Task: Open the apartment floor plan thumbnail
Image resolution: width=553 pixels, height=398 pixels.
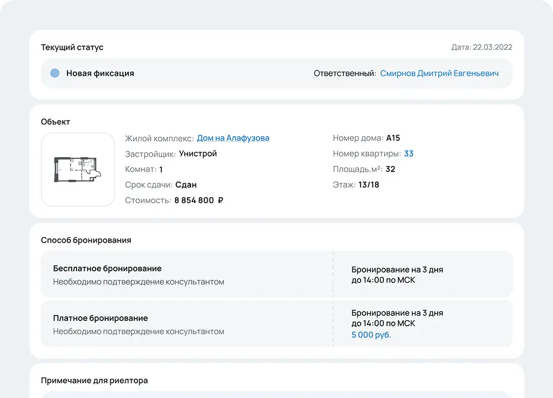Action: tap(78, 169)
